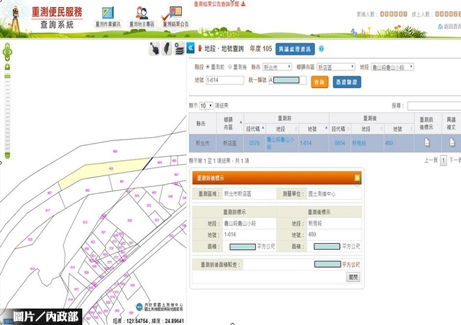Sort by 鄉鎮市區 column header
This screenshot has height=325, width=461.
[x=230, y=123]
